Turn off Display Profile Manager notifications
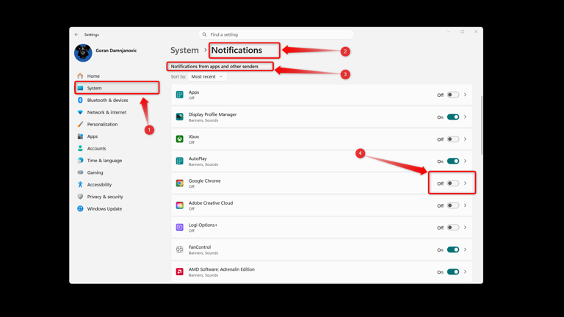The image size is (564, 317). (x=453, y=117)
